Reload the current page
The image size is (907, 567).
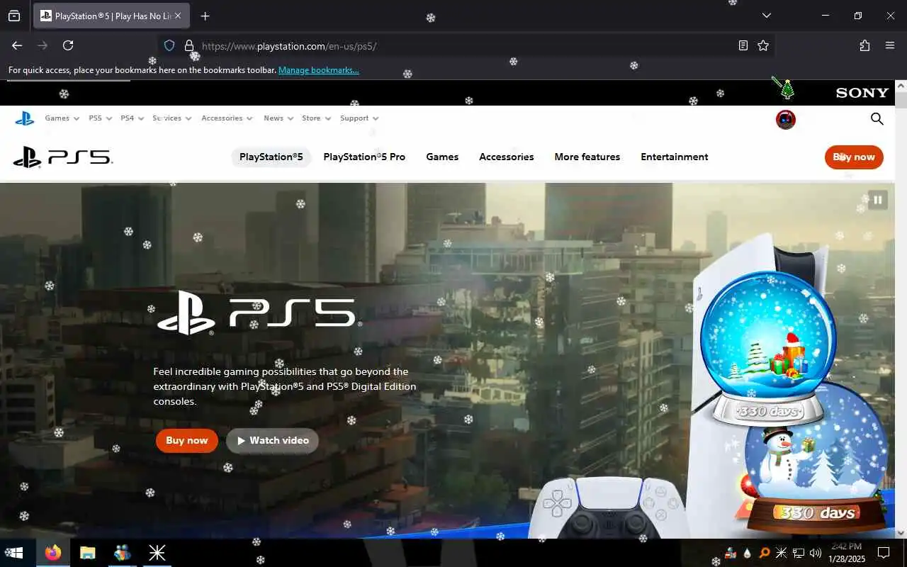tap(68, 45)
